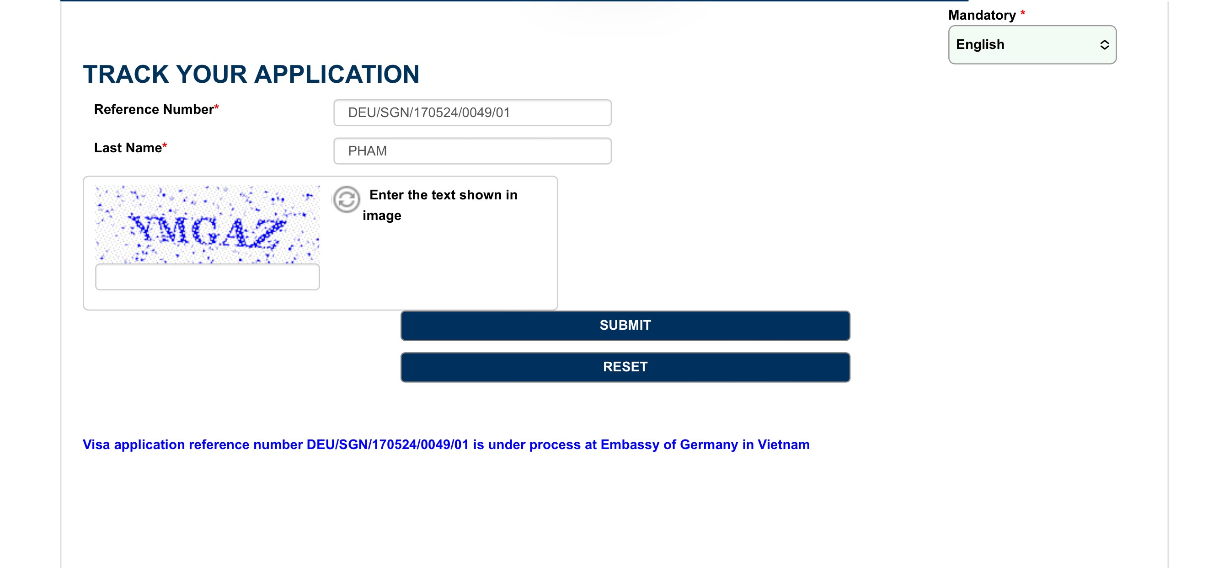This screenshot has height=568, width=1229.
Task: Select the application tracking form language
Action: tap(1029, 44)
